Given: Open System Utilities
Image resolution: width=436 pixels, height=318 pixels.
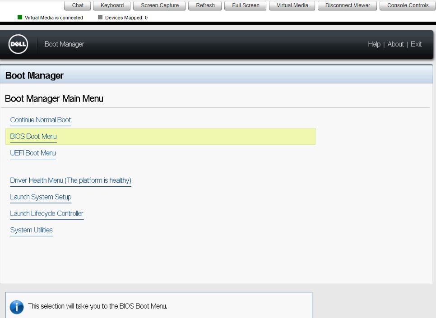Looking at the screenshot, I should pyautogui.click(x=31, y=230).
